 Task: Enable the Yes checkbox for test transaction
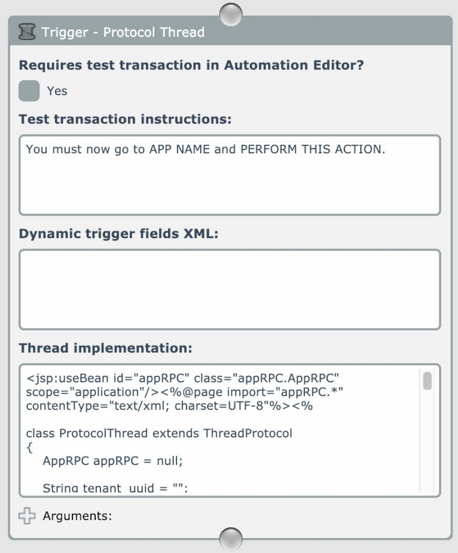tap(29, 91)
